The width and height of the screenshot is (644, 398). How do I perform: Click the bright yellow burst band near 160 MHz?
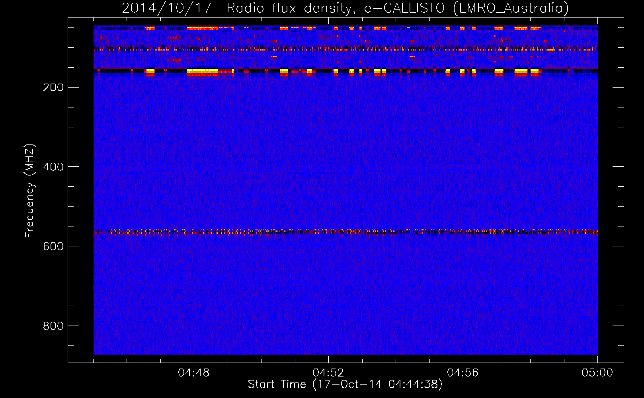(345, 72)
